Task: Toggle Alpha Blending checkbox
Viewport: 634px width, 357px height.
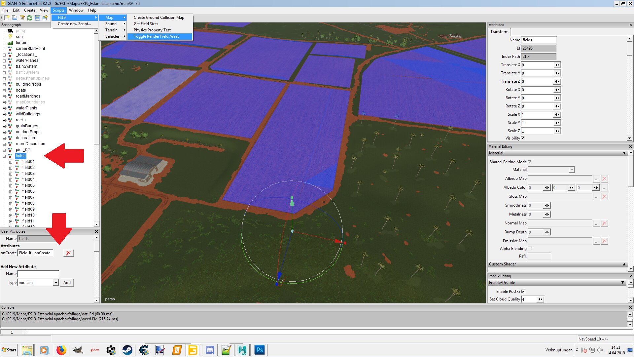Action: point(530,249)
